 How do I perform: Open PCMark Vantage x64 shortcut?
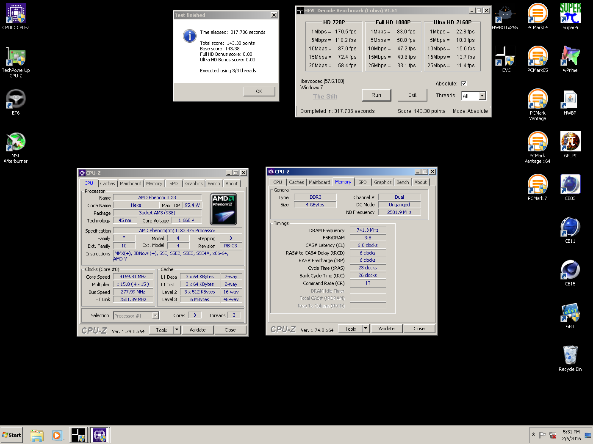(538, 148)
